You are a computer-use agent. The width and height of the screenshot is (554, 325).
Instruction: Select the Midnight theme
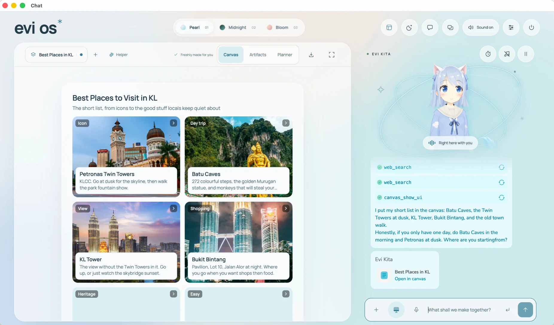click(238, 28)
